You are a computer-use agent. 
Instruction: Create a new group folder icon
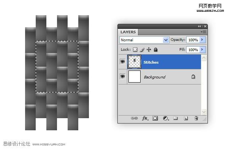(176, 118)
